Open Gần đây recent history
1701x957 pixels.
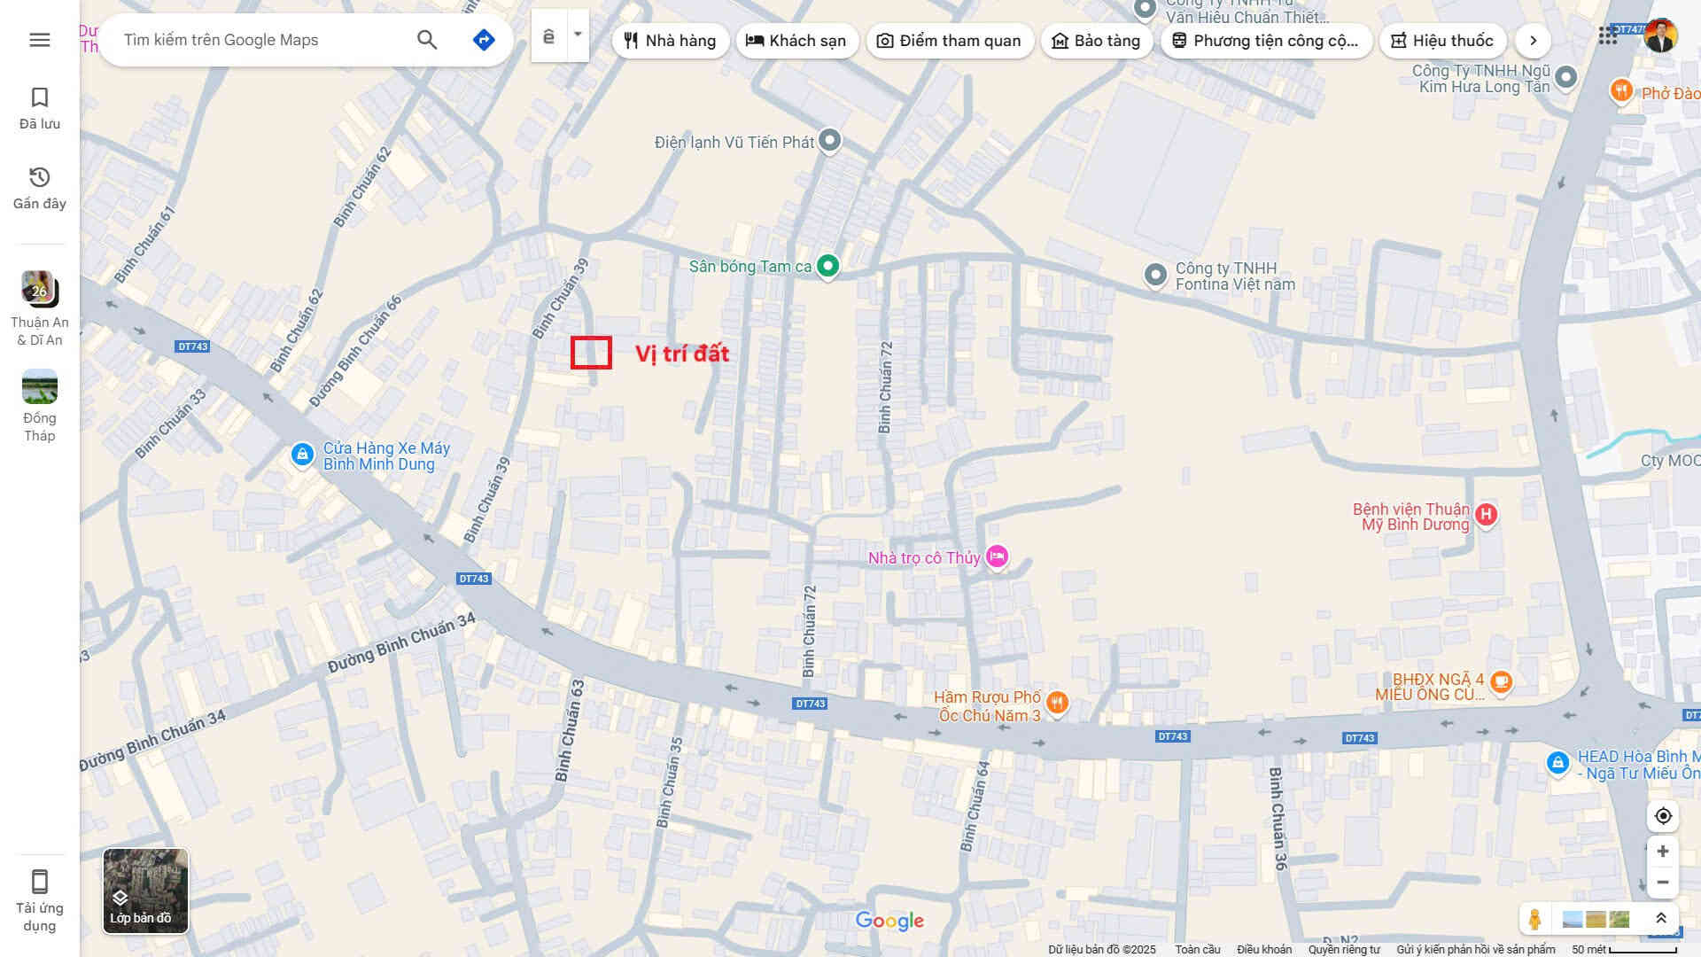tap(40, 188)
